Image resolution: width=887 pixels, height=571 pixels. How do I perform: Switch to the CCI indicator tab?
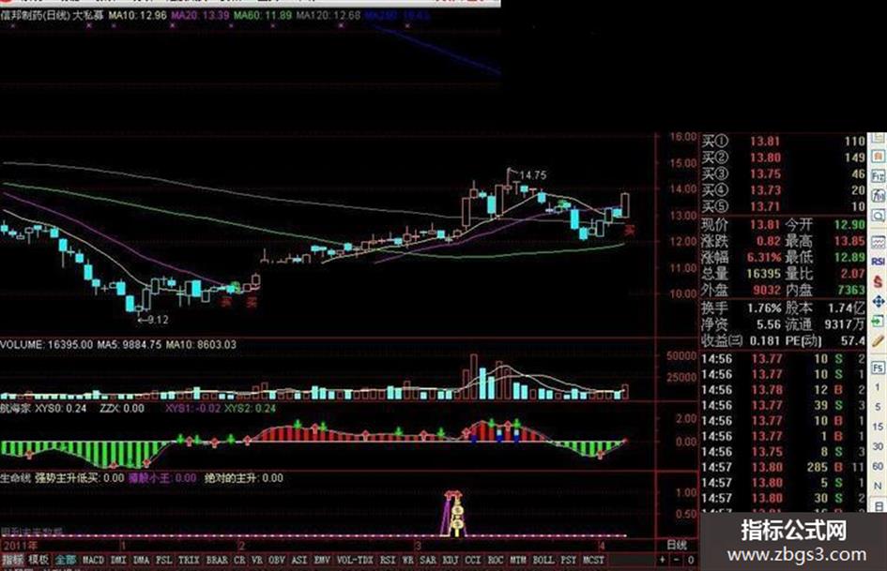click(473, 560)
